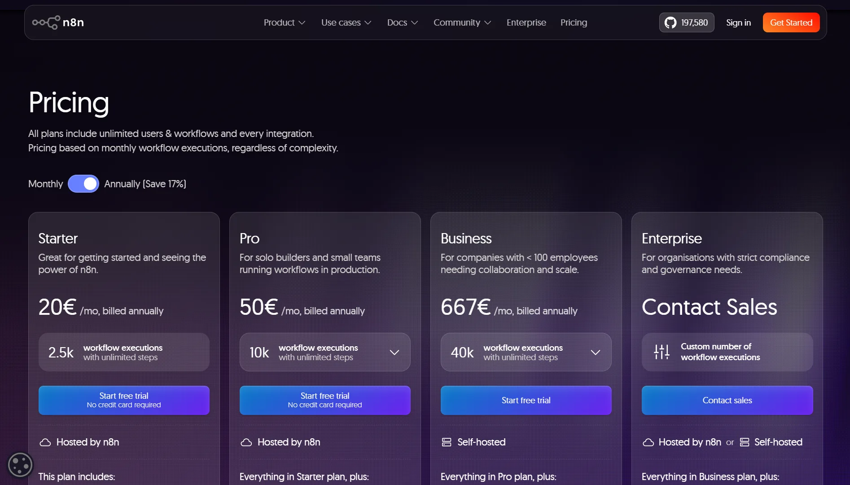Viewport: 850px width, 485px height.
Task: Click Starter's 2.5k workflow executions box
Action: click(x=124, y=352)
